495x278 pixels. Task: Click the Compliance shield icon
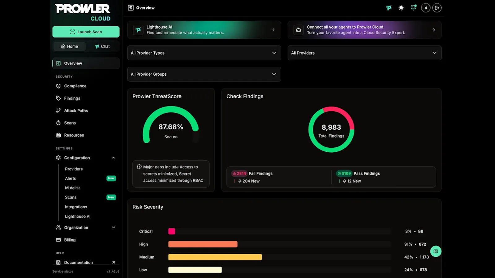pos(58,86)
